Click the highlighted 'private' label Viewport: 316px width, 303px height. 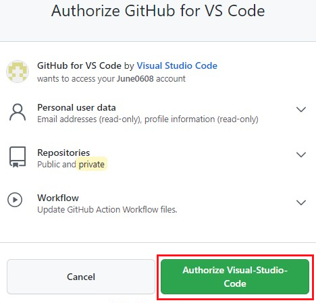click(x=92, y=164)
